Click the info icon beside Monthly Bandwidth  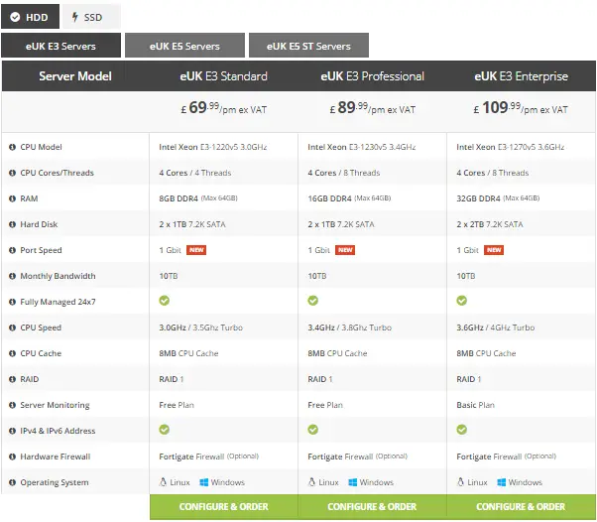pos(12,276)
